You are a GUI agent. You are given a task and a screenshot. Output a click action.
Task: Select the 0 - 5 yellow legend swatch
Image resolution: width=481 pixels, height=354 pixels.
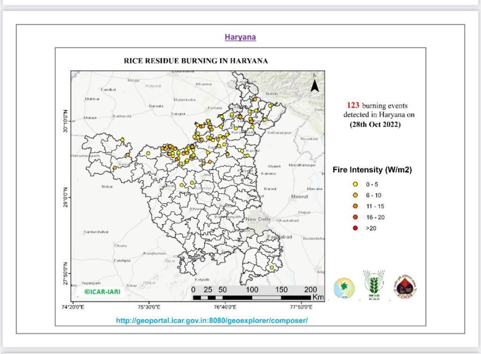point(355,185)
